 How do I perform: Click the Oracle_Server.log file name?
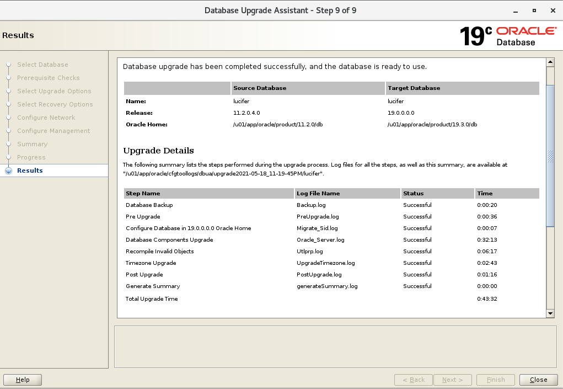tap(320, 239)
